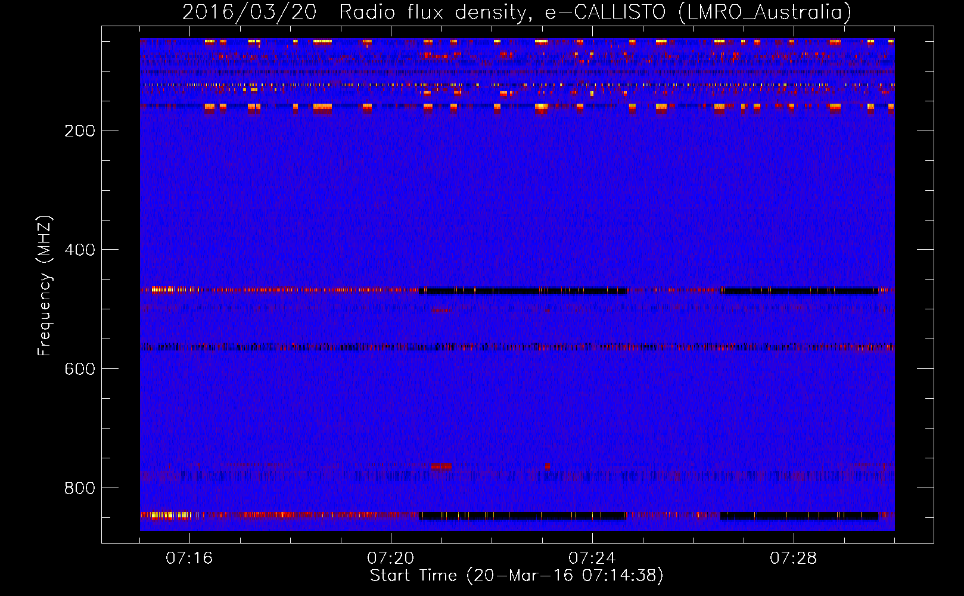Image resolution: width=964 pixels, height=596 pixels.
Task: Click the '800' frequency tick label
Action: (80, 488)
